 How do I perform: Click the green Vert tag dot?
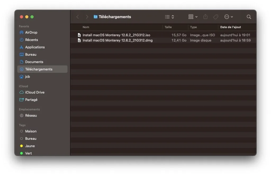point(21,153)
